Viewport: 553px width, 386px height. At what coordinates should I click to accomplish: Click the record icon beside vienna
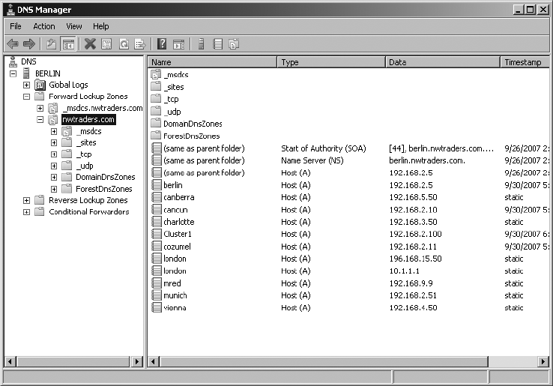point(157,307)
